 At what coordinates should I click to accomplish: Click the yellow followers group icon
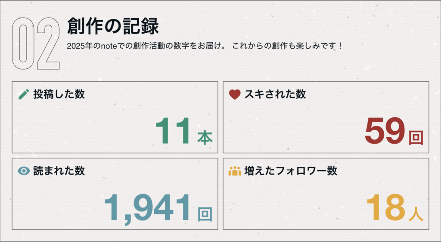coord(234,171)
